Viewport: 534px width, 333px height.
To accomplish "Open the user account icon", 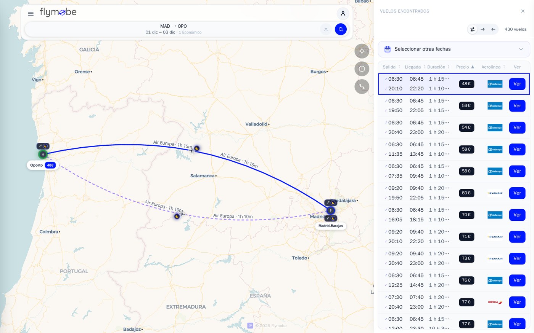I will click(343, 14).
